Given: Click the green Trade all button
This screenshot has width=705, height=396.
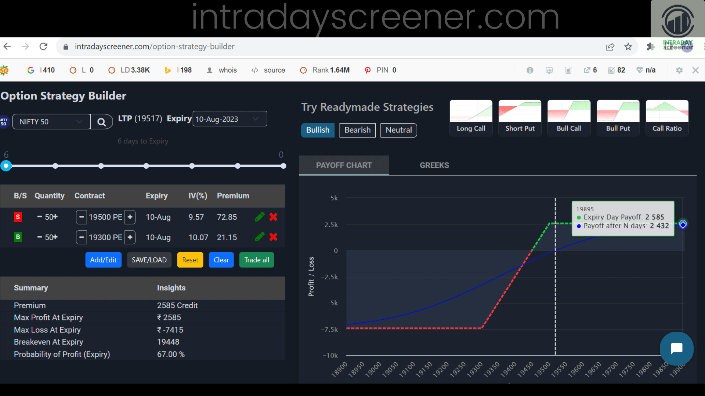Looking at the screenshot, I should (x=257, y=260).
